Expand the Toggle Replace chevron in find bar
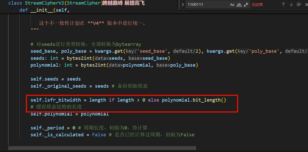 (183, 5)
